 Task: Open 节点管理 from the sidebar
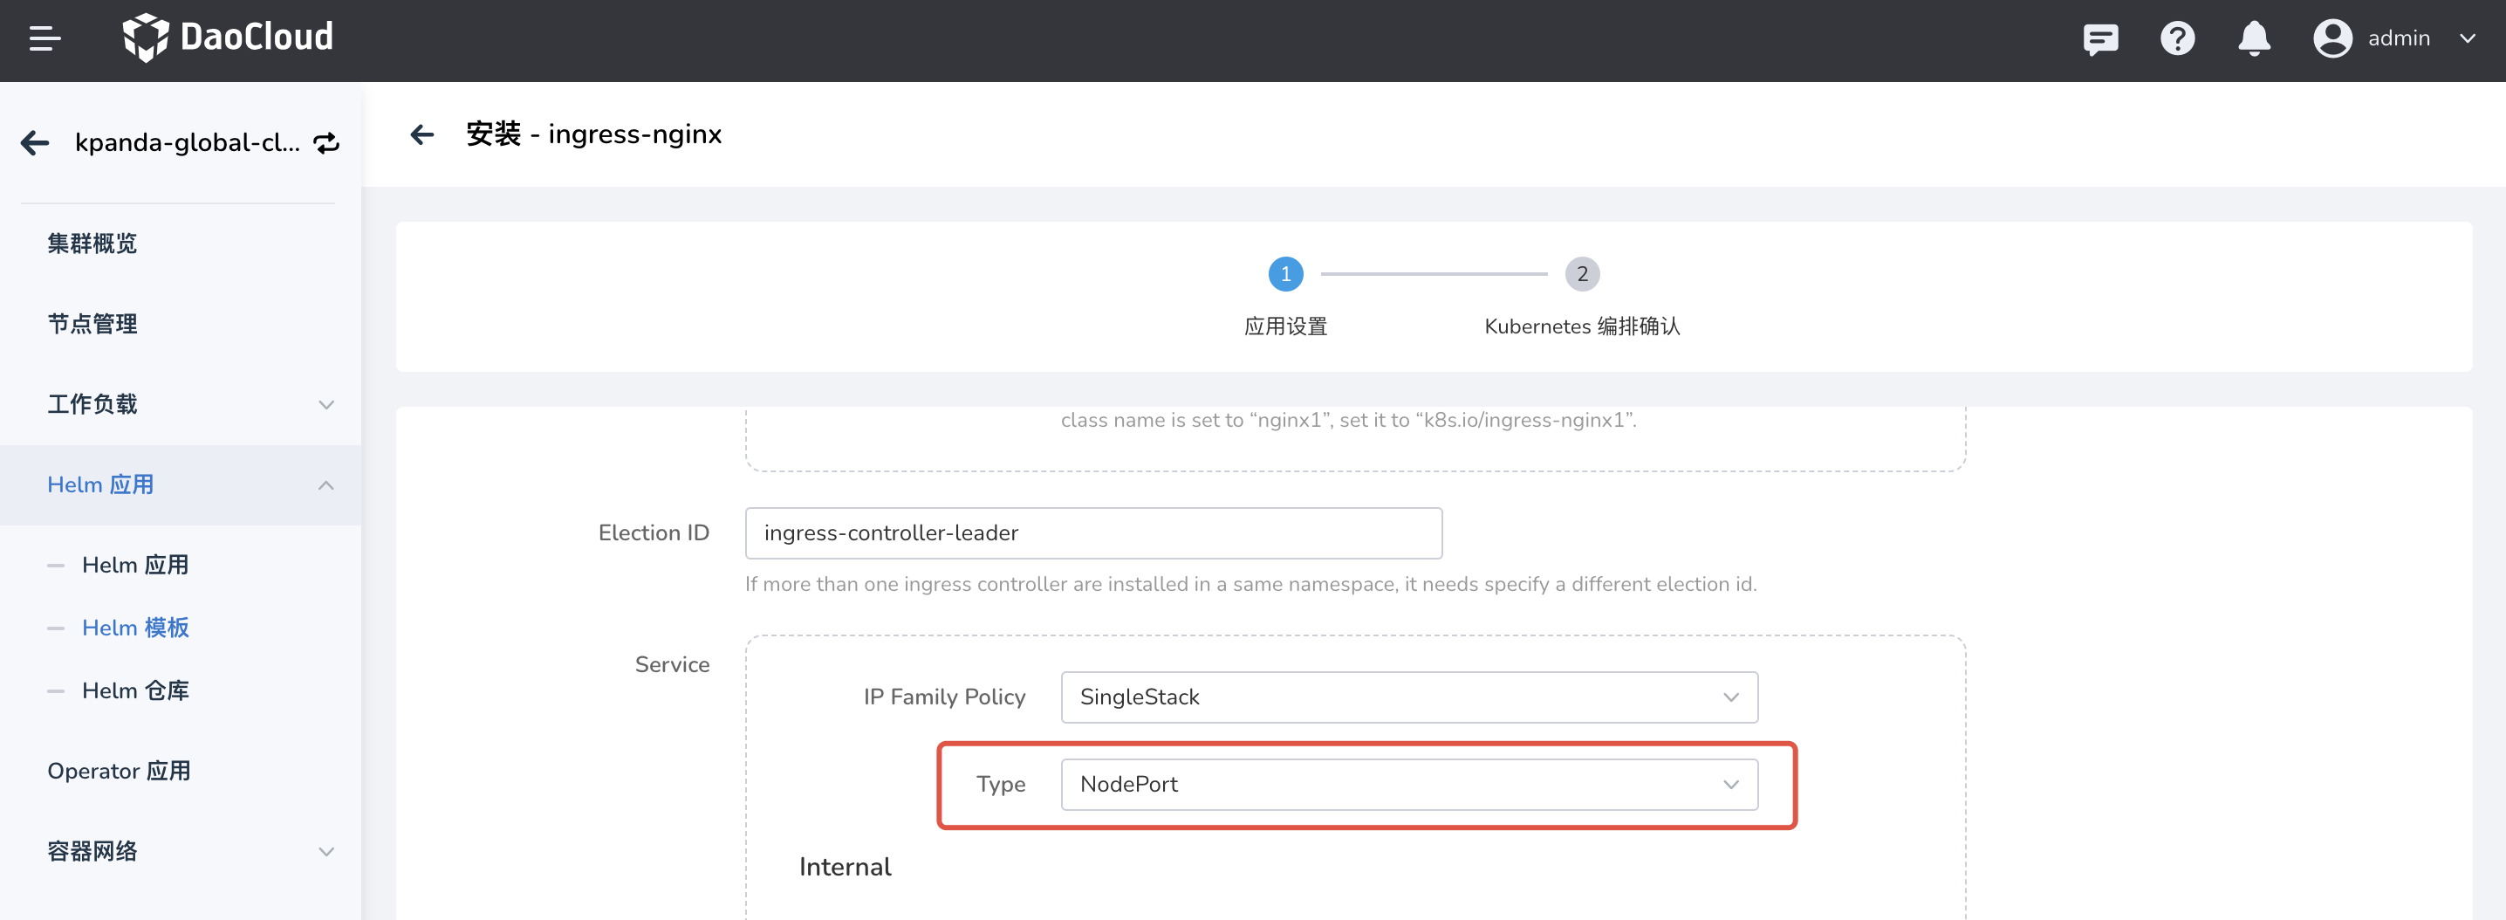tap(92, 323)
